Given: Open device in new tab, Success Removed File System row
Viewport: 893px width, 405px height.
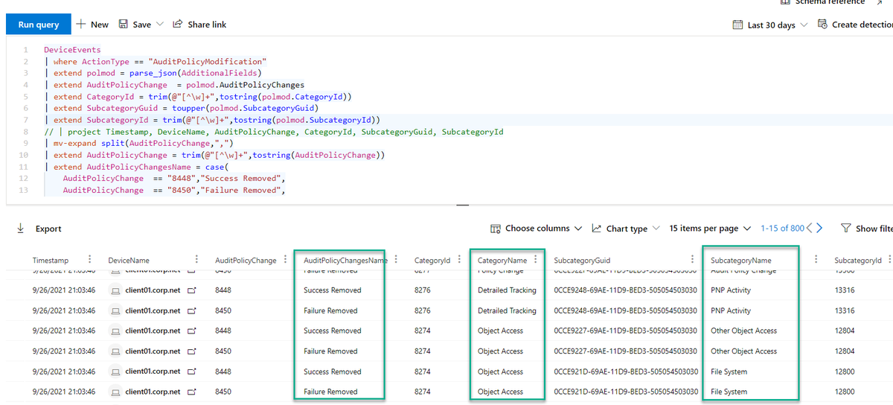Looking at the screenshot, I should [192, 371].
